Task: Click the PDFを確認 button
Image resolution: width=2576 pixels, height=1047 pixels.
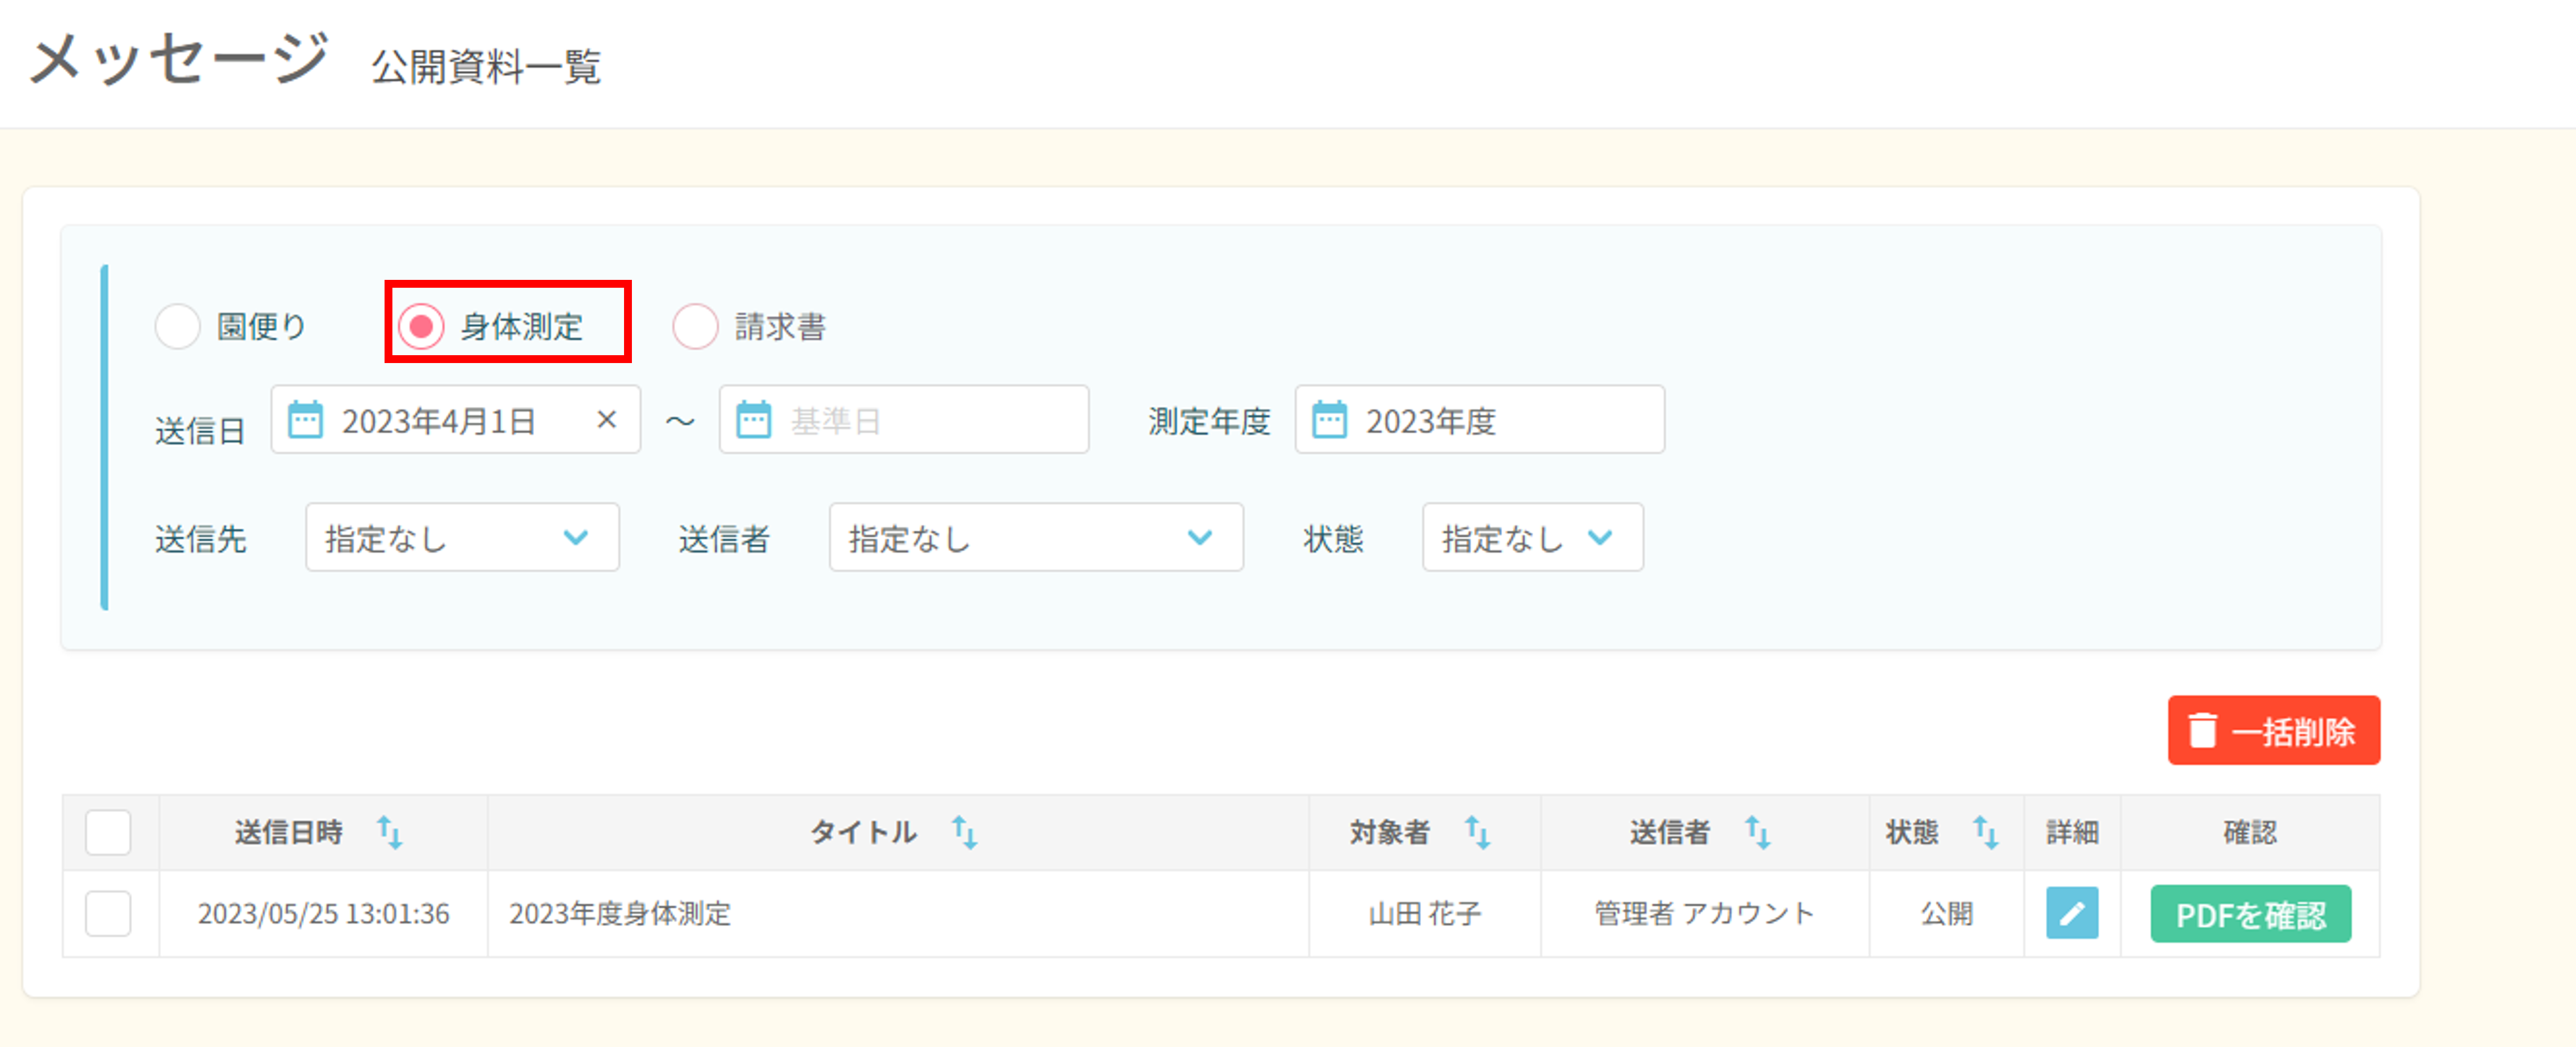Action: tap(2250, 914)
